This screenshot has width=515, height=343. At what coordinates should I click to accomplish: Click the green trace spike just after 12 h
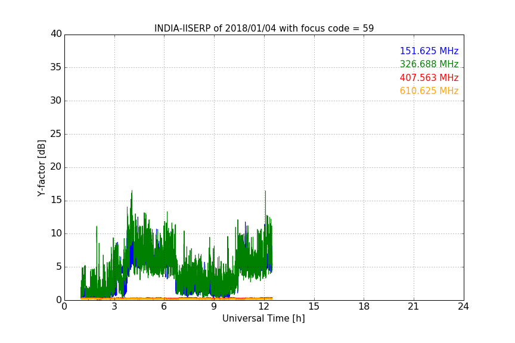point(265,192)
